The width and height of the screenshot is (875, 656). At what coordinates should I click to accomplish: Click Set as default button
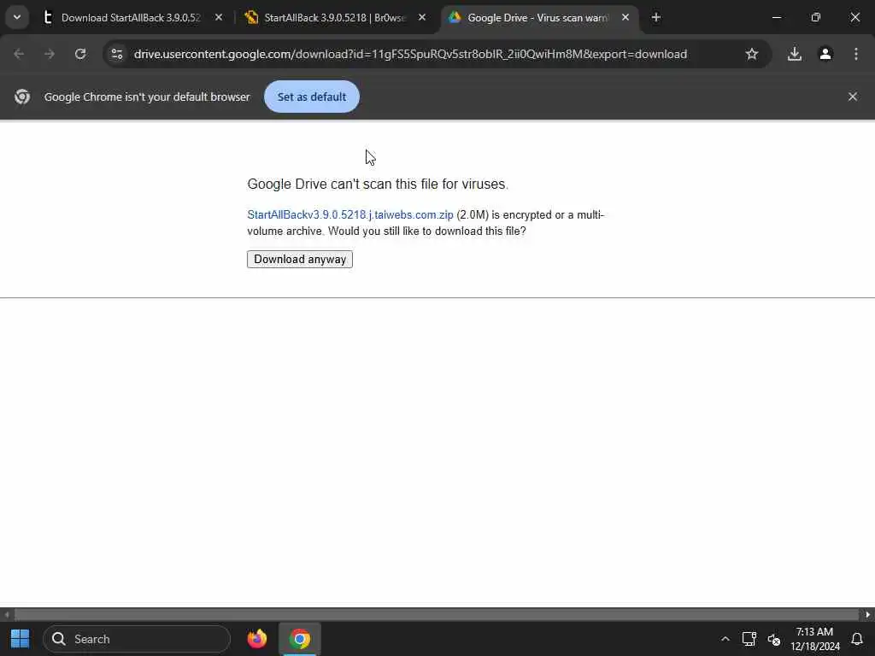point(311,97)
